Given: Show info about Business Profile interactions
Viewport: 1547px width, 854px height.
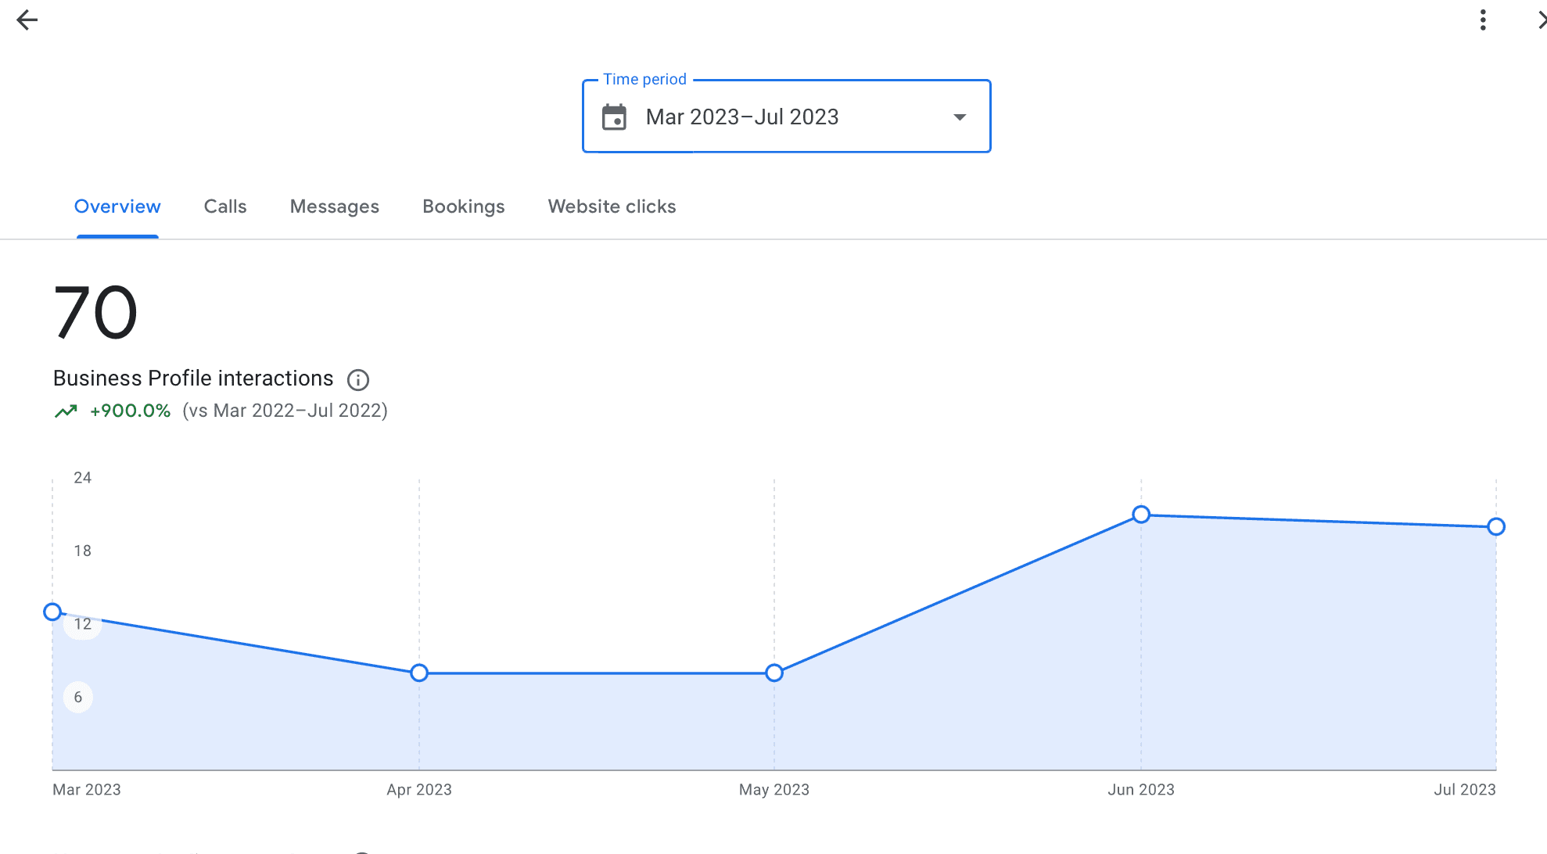Looking at the screenshot, I should tap(358, 380).
